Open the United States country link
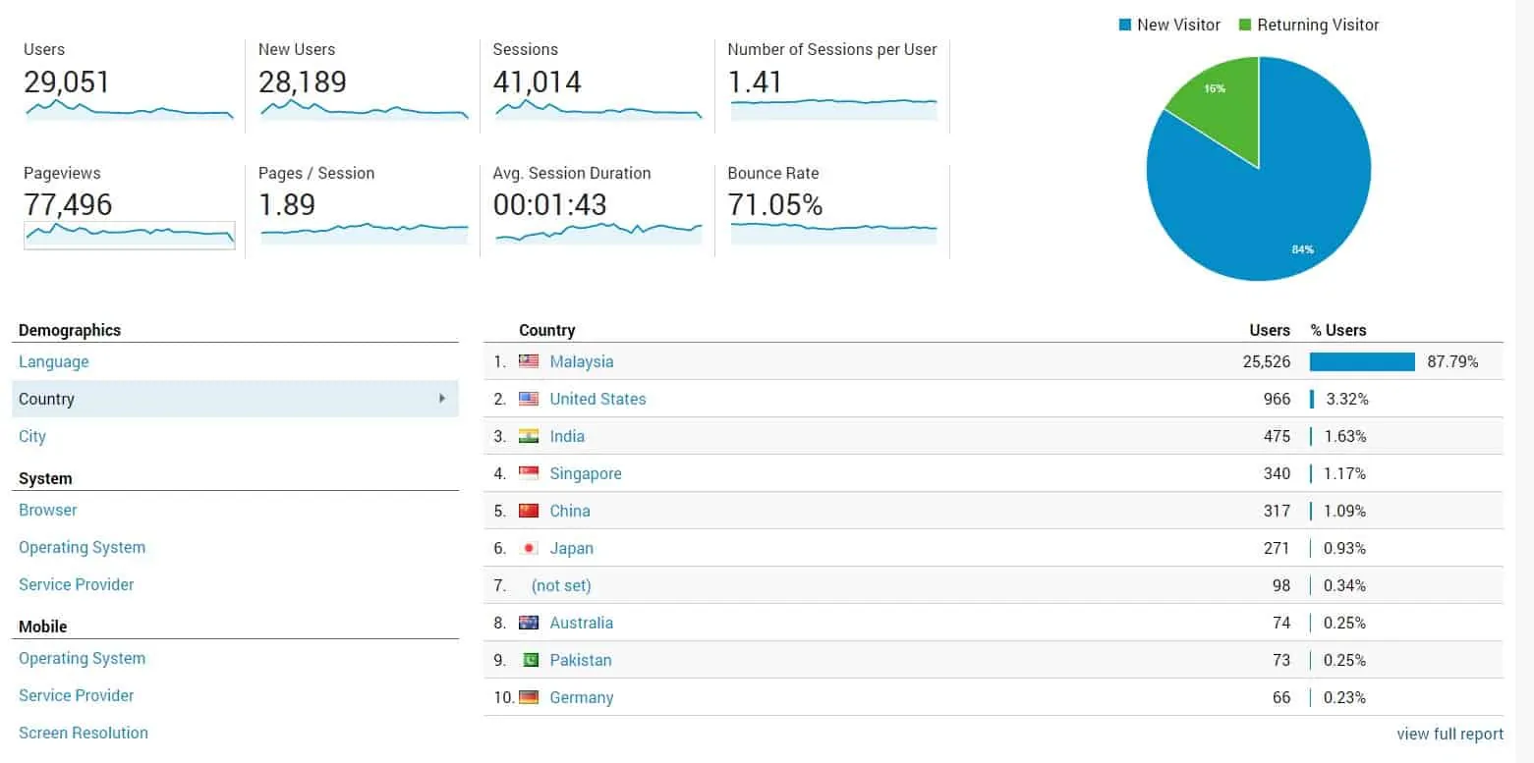 (598, 399)
